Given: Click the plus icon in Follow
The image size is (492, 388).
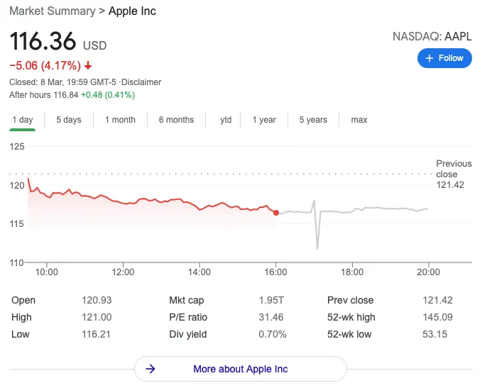Looking at the screenshot, I should tap(430, 58).
